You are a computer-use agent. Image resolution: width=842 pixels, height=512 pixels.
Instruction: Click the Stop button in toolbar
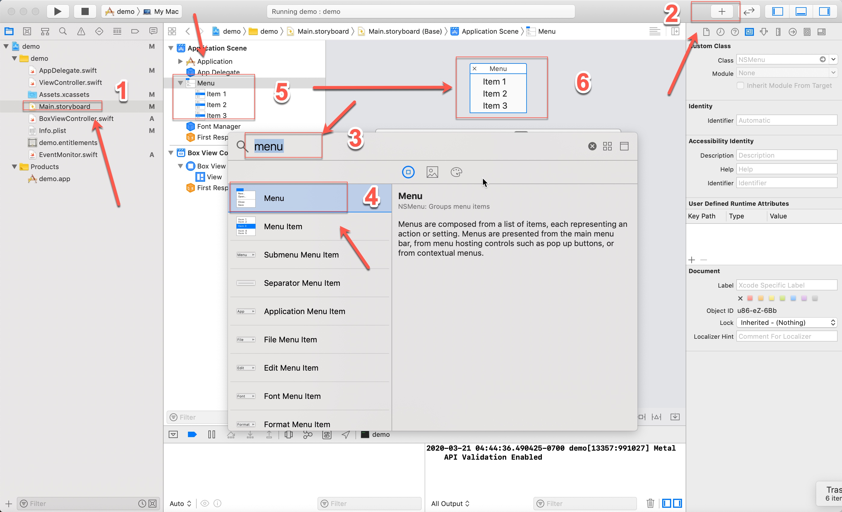[x=85, y=11]
